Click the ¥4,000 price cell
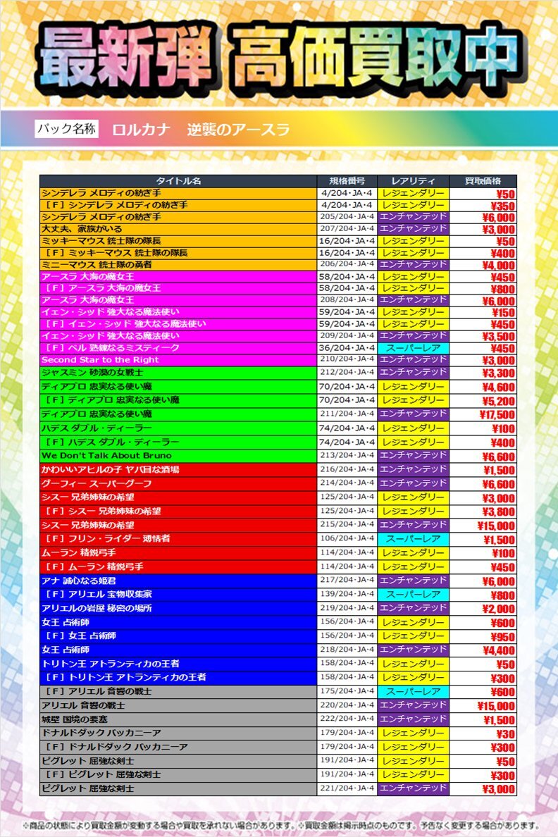Image resolution: width=558 pixels, height=837 pixels. pyautogui.click(x=483, y=265)
